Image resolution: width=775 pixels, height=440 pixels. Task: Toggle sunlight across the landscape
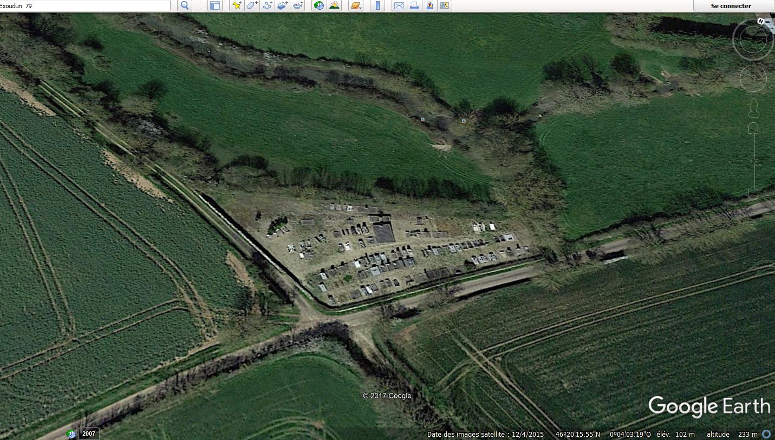[334, 5]
